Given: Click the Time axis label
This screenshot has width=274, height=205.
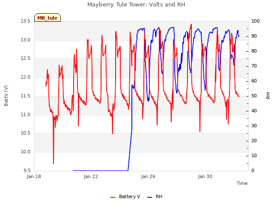Looking at the screenshot, I should coord(242,183).
